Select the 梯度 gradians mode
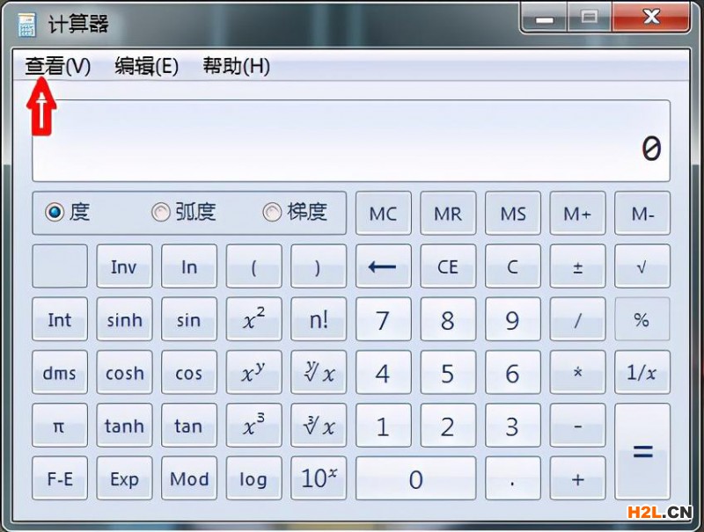 293,212
